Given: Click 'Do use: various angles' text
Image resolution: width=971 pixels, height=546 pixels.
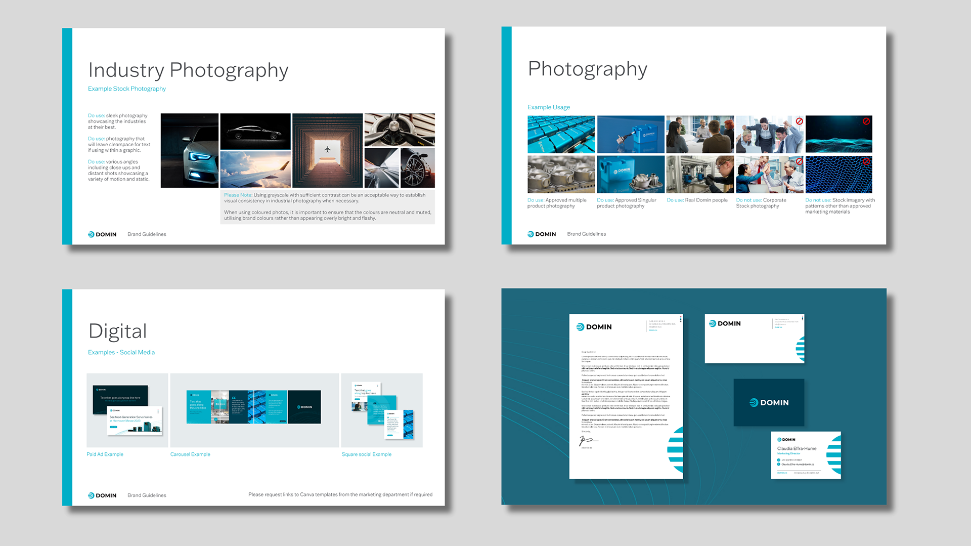Looking at the screenshot, I should coord(119,171).
